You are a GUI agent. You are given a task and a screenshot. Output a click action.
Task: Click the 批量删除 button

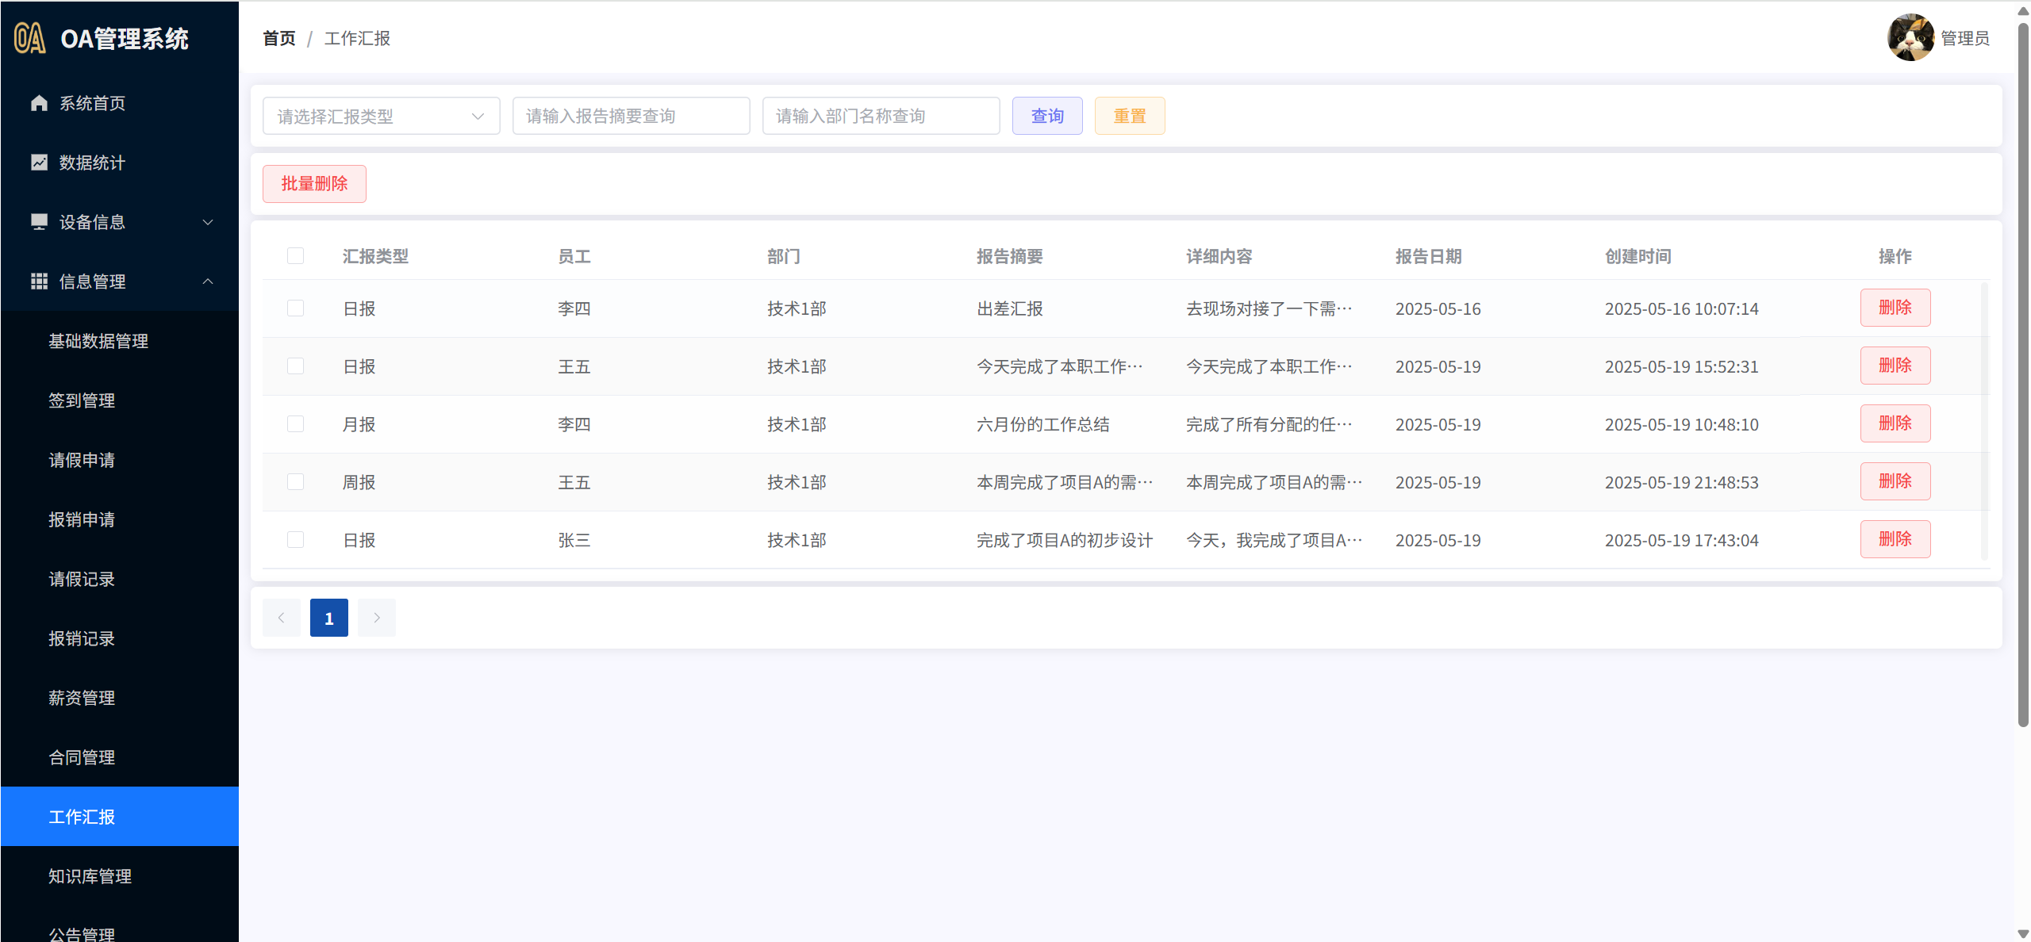pos(314,184)
